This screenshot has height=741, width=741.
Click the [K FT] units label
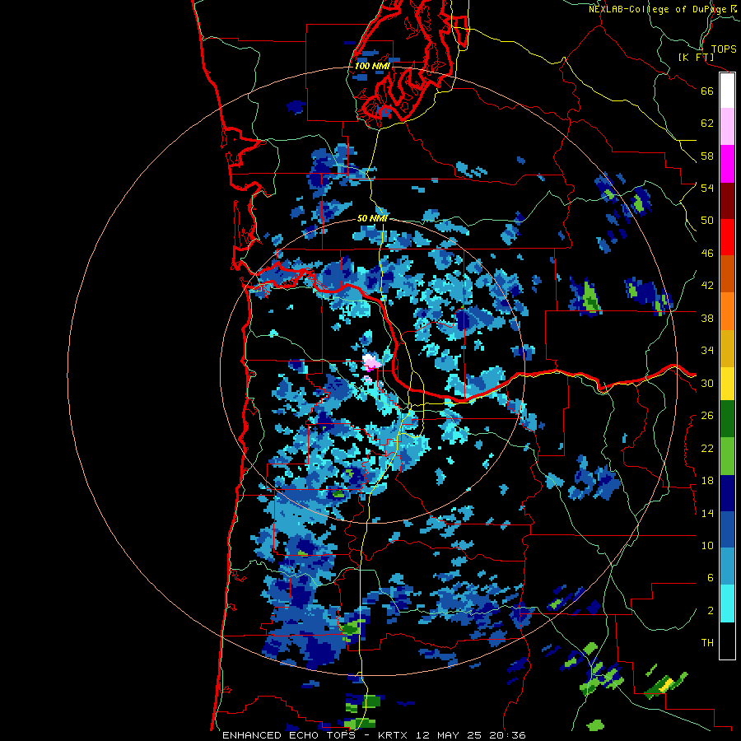[x=696, y=57]
